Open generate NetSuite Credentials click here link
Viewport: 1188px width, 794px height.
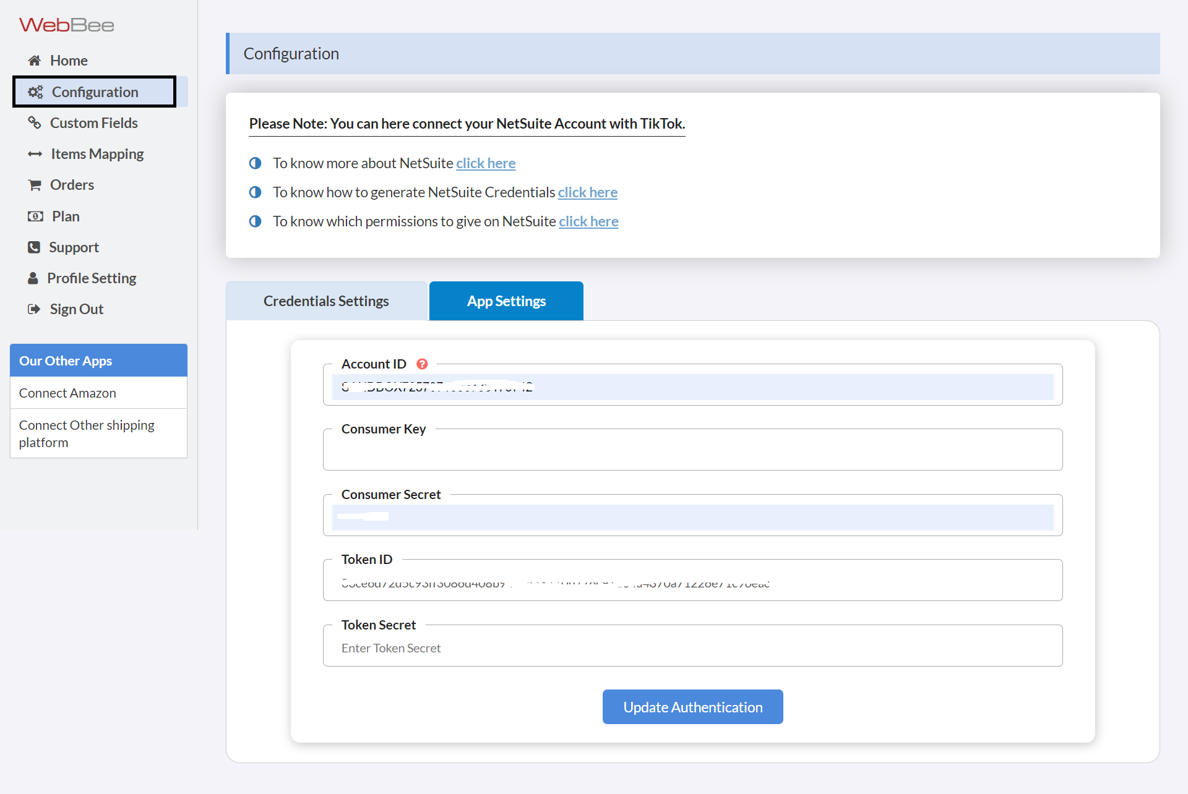tap(587, 192)
